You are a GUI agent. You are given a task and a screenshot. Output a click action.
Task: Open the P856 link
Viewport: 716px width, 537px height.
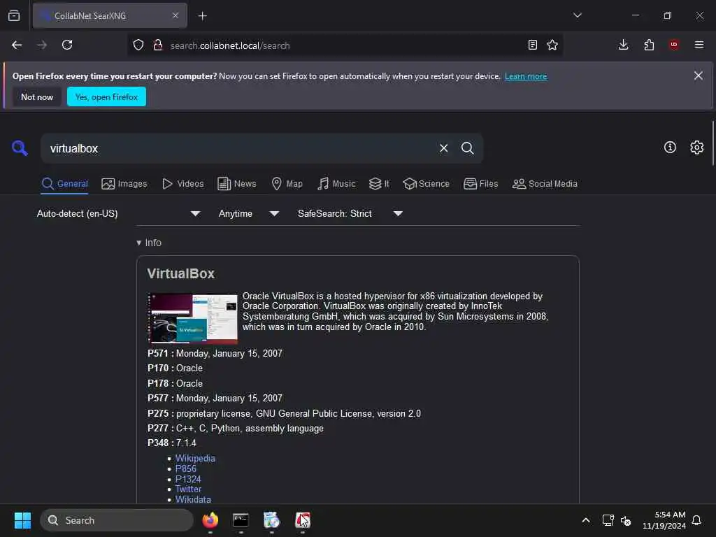(186, 468)
